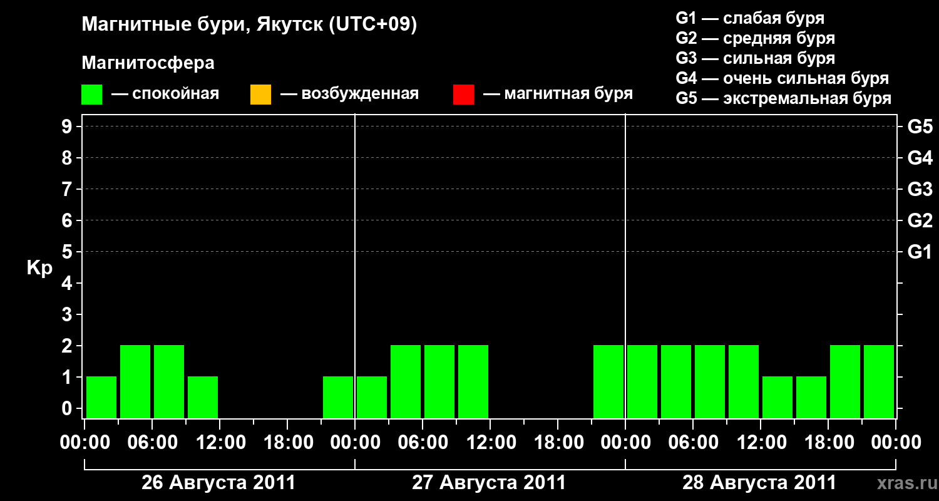Click the '— спокойная' legend label
This screenshot has height=501, width=939.
165,95
